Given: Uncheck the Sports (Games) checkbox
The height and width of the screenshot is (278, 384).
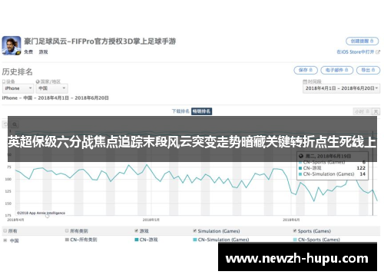Looking at the screenshot, I should (295, 231).
